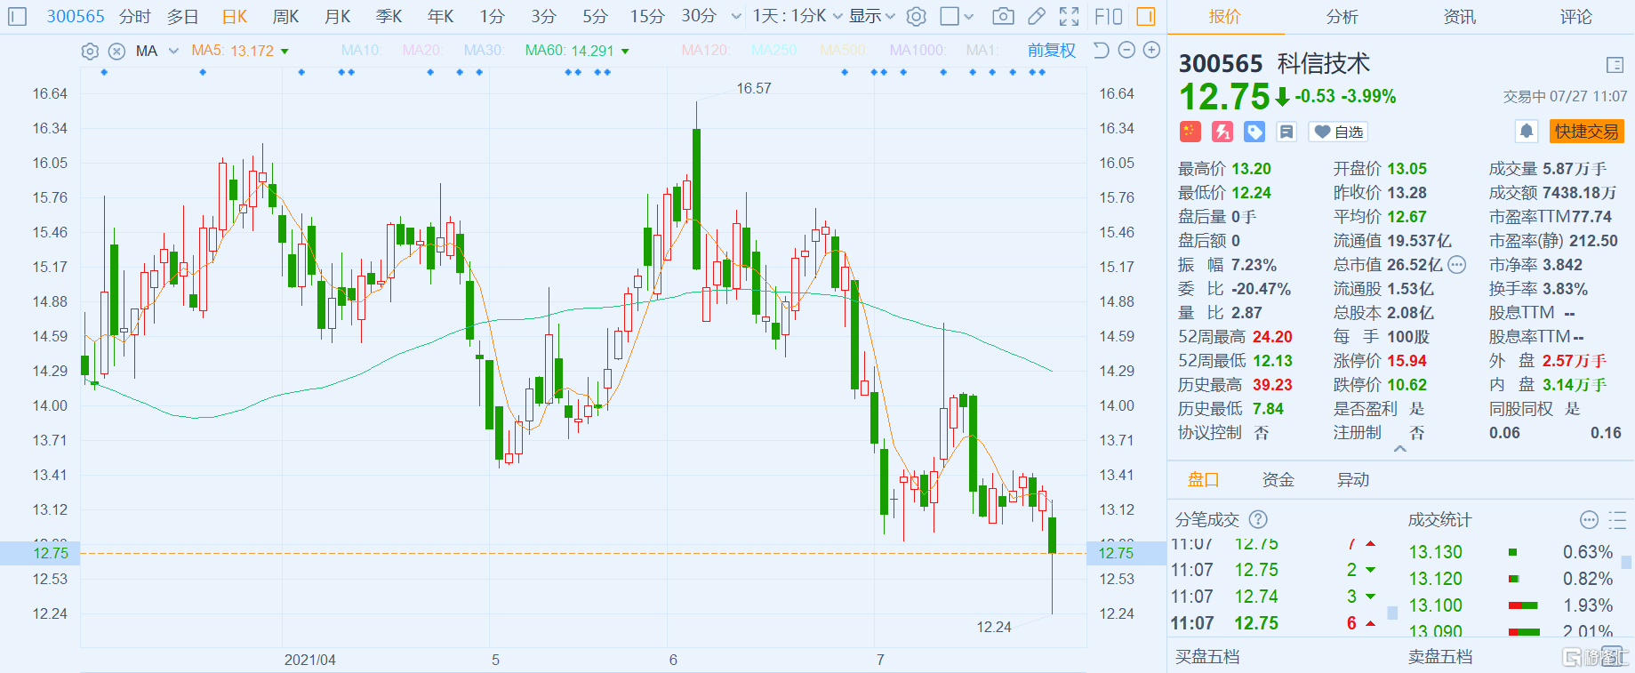The image size is (1635, 673).
Task: Click the red lightning Level-1 quote icon
Action: click(x=1222, y=132)
